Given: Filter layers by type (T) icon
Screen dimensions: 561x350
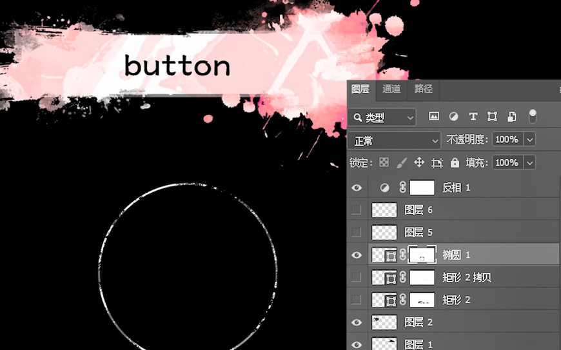Looking at the screenshot, I should tap(473, 117).
